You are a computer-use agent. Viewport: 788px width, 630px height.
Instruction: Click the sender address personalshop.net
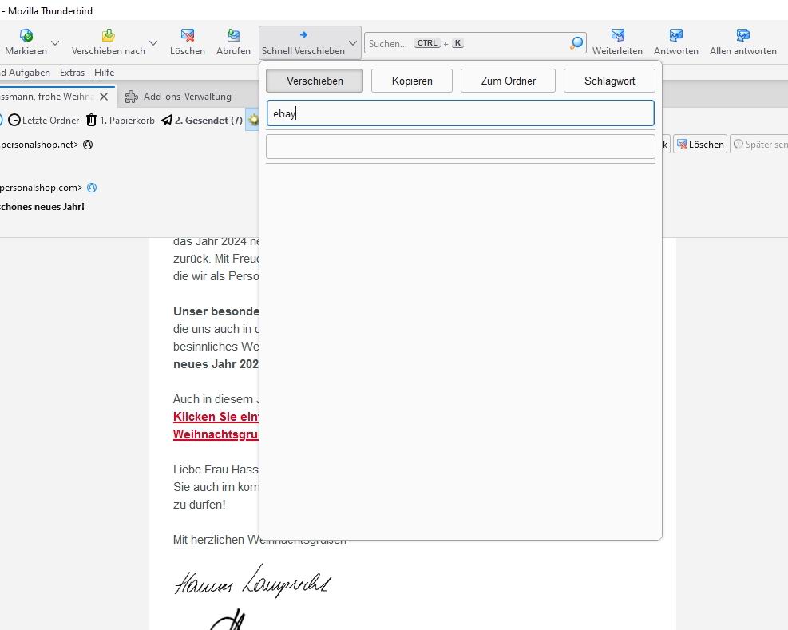click(x=39, y=145)
